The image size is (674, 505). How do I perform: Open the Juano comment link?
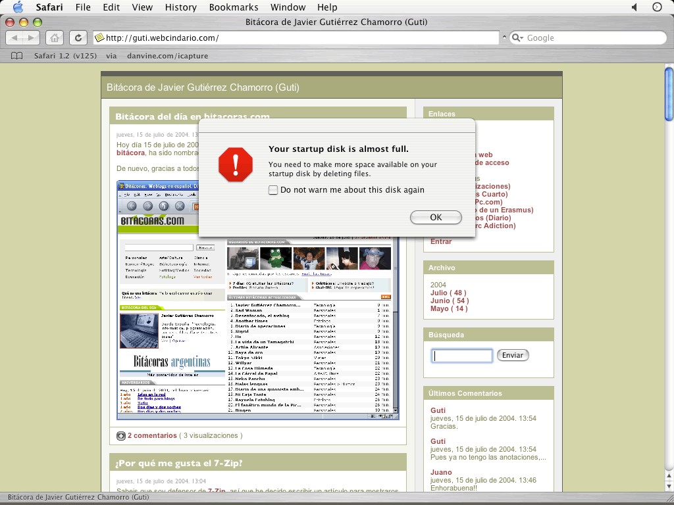click(x=441, y=472)
